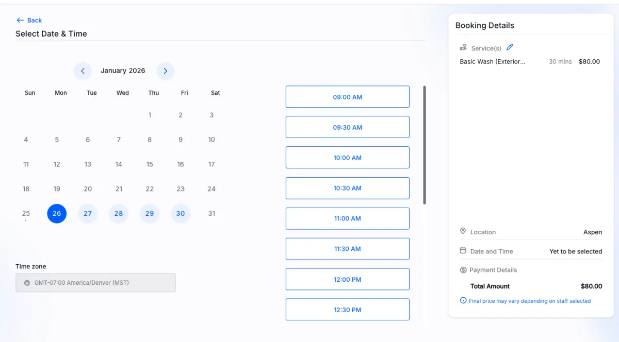Select the 09:00 AM time slot
Viewport: 619px width, 342px height.
(x=347, y=97)
